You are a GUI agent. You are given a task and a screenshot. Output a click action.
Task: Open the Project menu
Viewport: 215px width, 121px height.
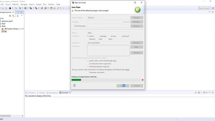(39, 4)
